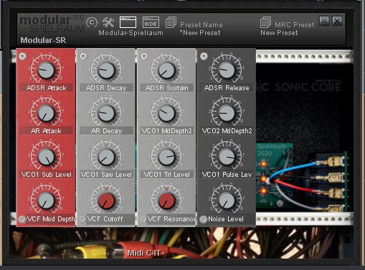Click the red VCF Resonance knob

tap(166, 201)
